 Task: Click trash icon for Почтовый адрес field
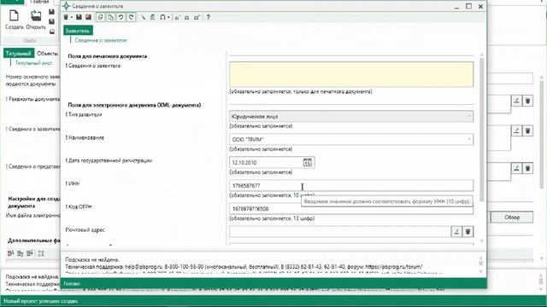coord(468,231)
